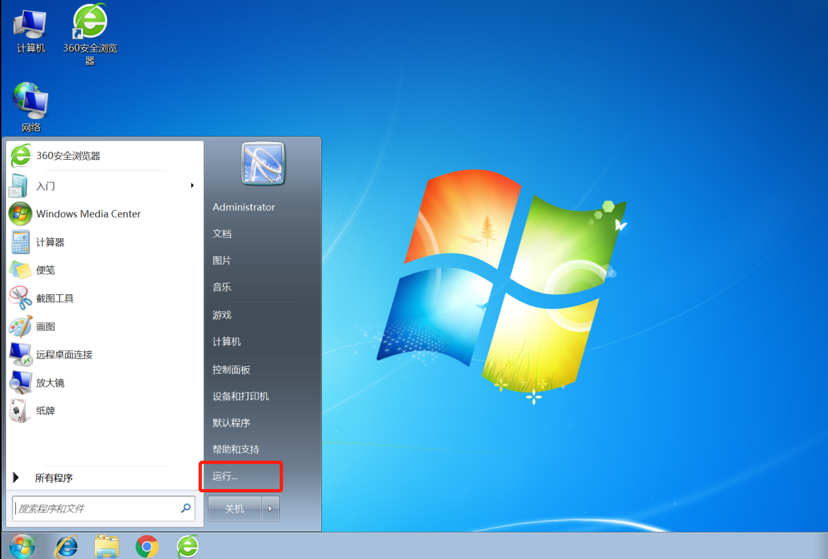Open 游戏 from Start menu
The height and width of the screenshot is (559, 828).
[222, 315]
